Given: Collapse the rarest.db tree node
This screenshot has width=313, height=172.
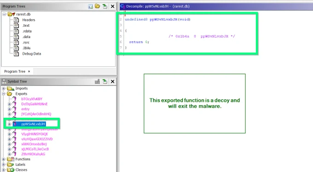Looking at the screenshot, I should pos(4,14).
